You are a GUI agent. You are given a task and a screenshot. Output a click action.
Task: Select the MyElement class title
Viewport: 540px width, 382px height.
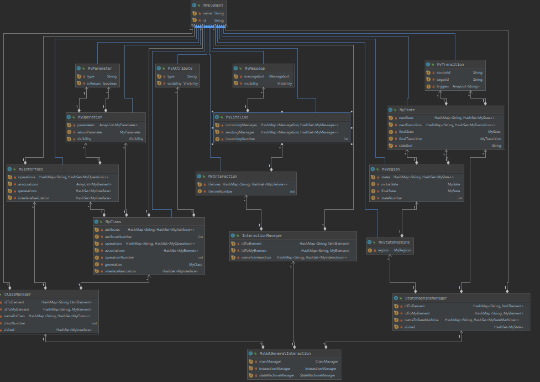213,5
